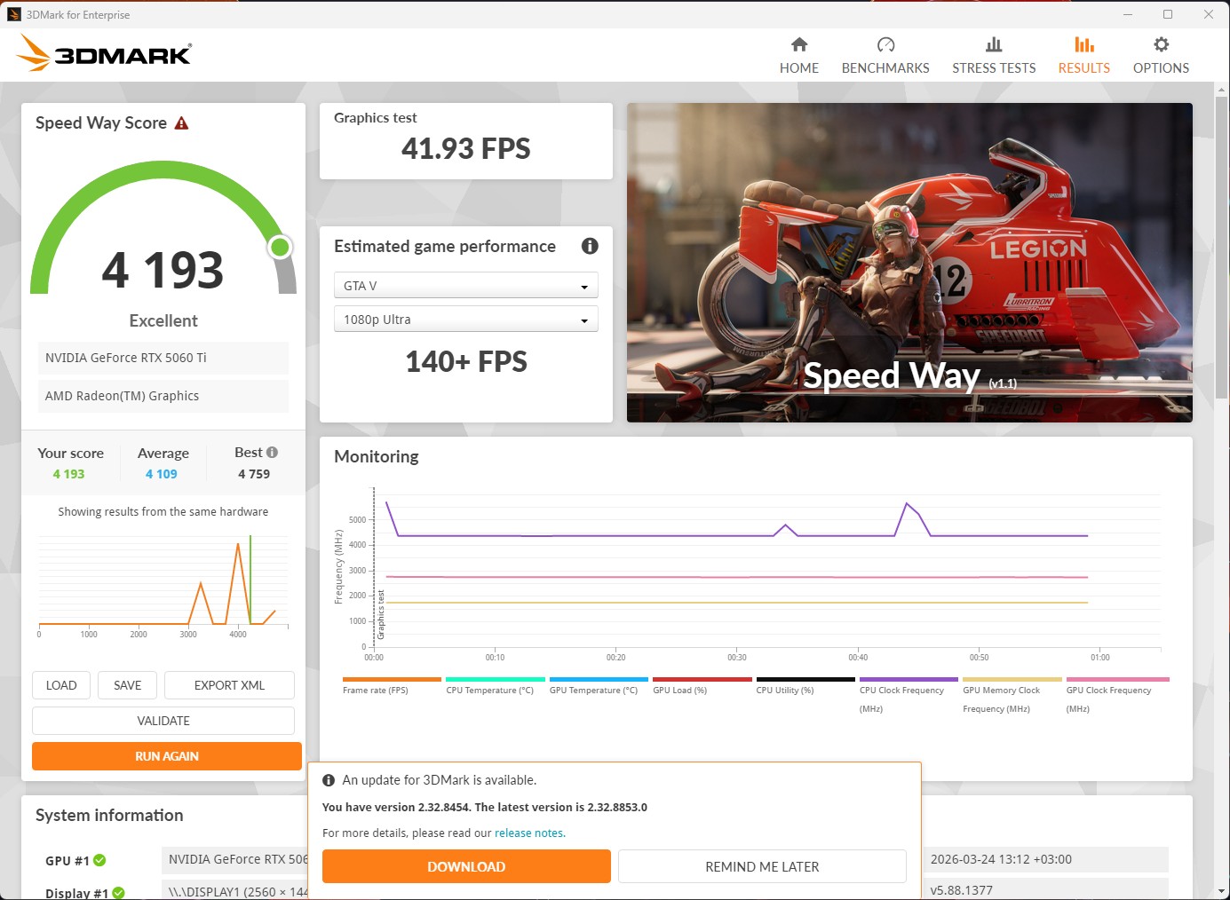This screenshot has width=1230, height=900.
Task: Open the release notes link
Action: [528, 833]
